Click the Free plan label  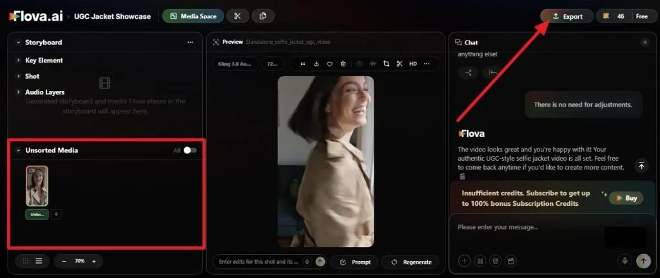(642, 16)
